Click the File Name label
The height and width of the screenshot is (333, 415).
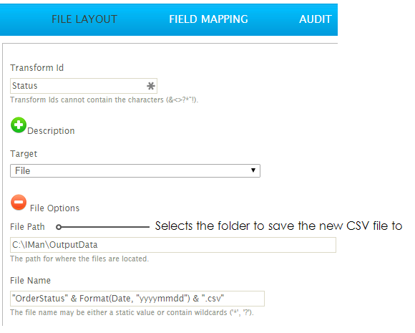[x=30, y=281]
